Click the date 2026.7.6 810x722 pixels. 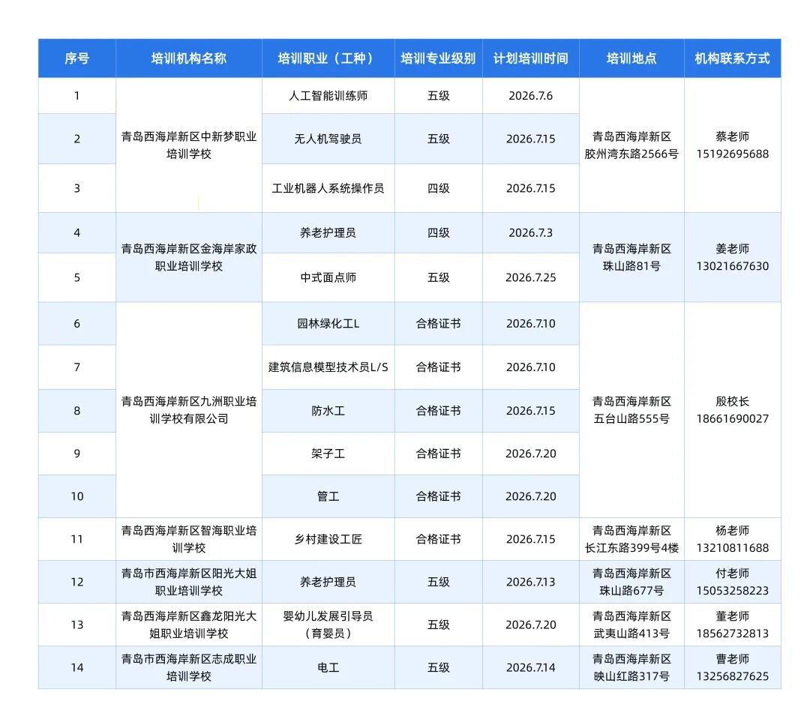click(x=530, y=95)
